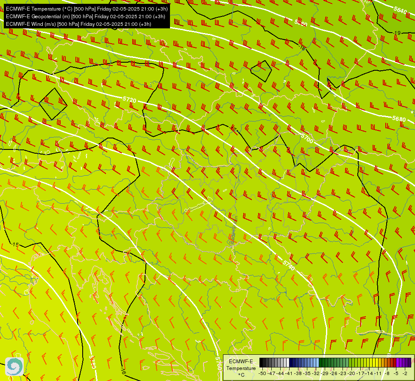The height and width of the screenshot is (381, 415).
Task: Click the -23 legend tick label
Action: pos(343,373)
